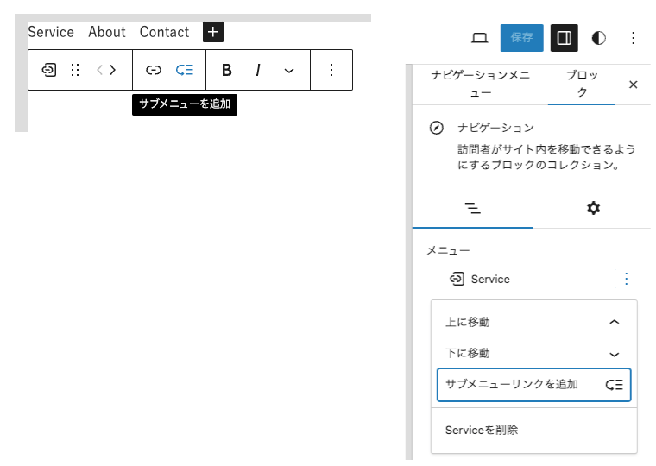Add a new block with plus button
656x466 pixels.
213,32
